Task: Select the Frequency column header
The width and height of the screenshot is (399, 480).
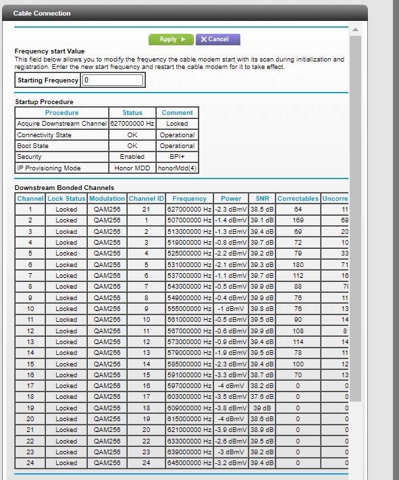Action: click(x=190, y=199)
